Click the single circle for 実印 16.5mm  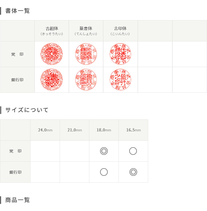click(x=133, y=151)
